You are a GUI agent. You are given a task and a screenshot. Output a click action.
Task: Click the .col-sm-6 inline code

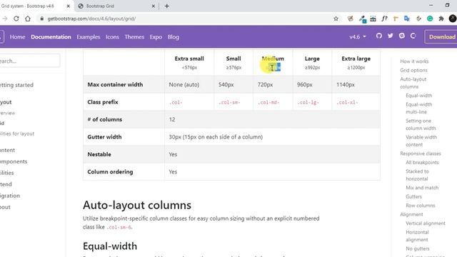point(119,227)
